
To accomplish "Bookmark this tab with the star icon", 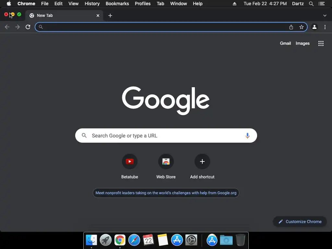I will [x=302, y=27].
